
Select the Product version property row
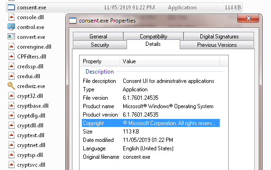coord(151,115)
